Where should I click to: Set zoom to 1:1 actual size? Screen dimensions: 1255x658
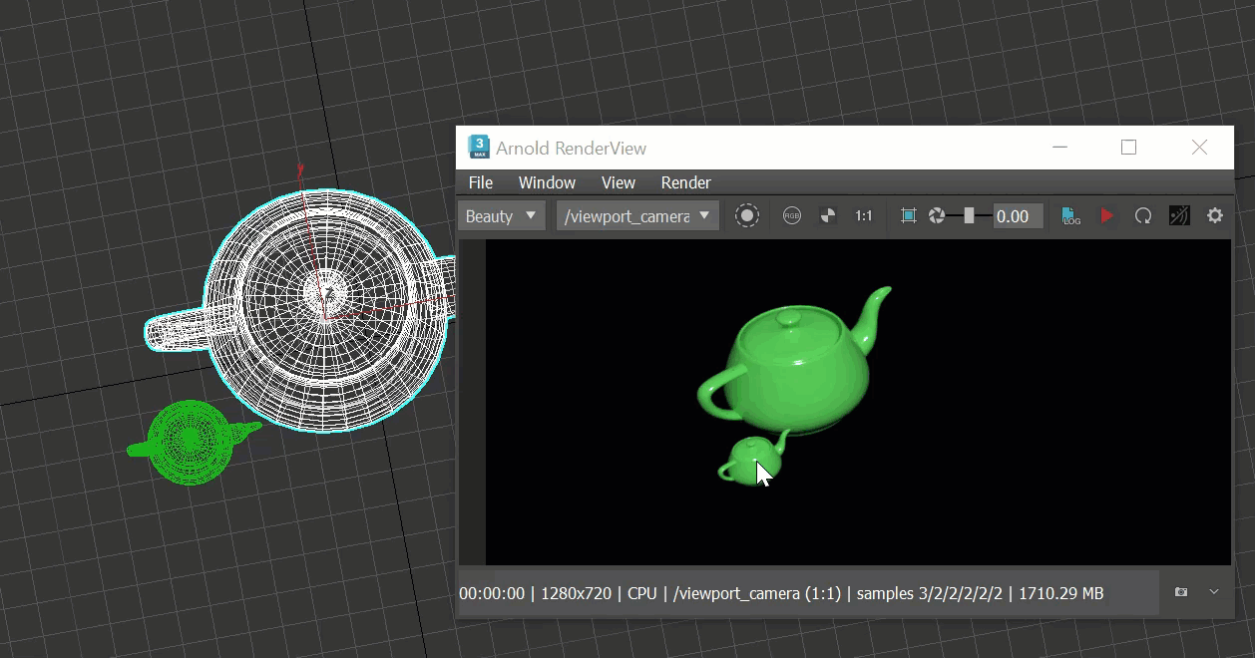864,215
